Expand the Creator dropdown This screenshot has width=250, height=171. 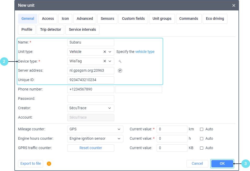click(x=109, y=108)
